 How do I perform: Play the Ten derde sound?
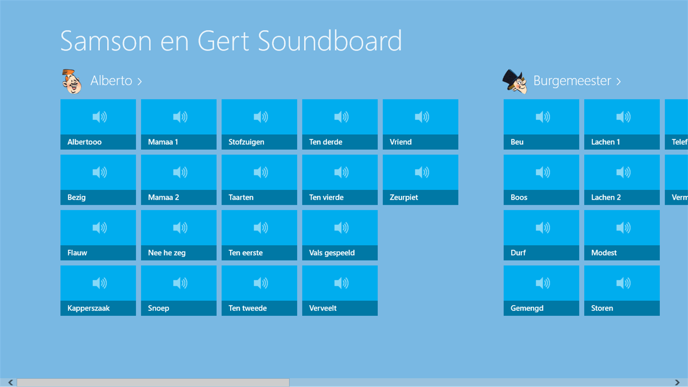pyautogui.click(x=340, y=124)
